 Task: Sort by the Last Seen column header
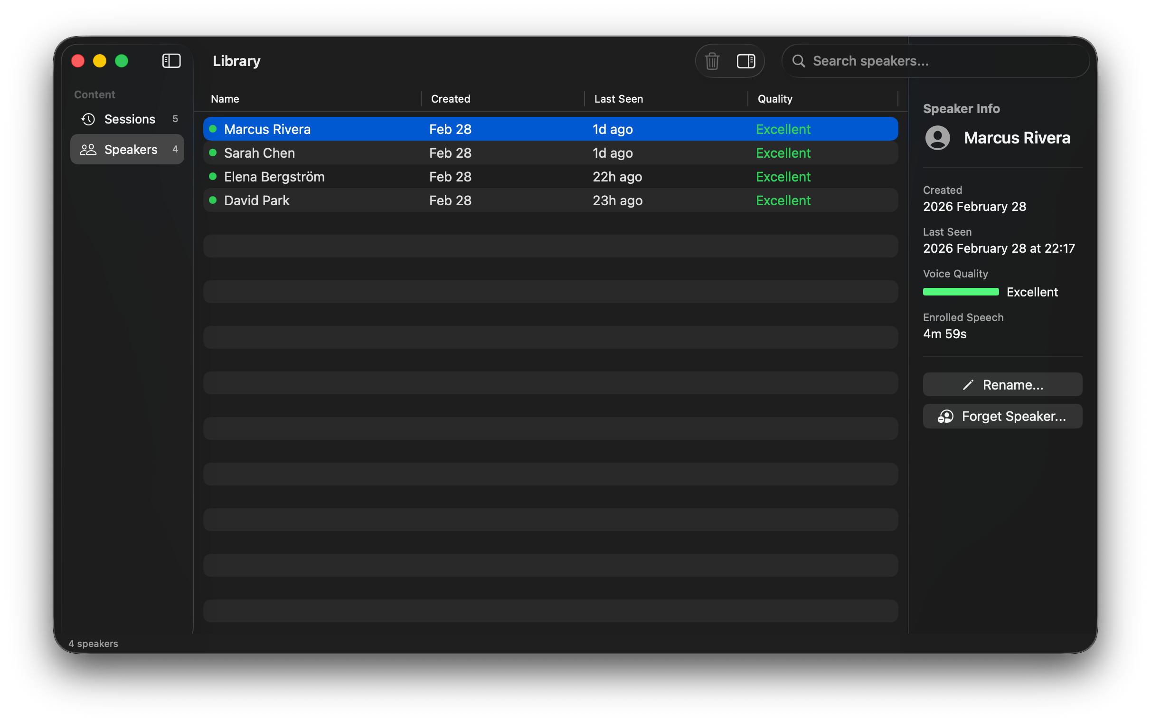pos(618,99)
